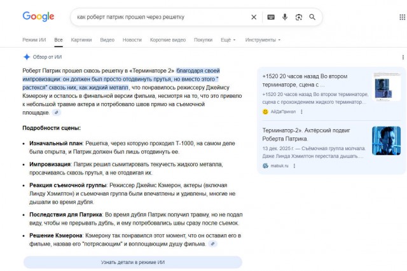Screen dimensions: 407x271
Task: Start voice search with microphone icon
Action: click(285, 17)
